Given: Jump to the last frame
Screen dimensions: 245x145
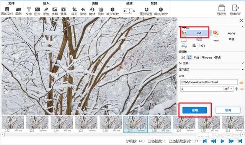Looking at the screenshot, I should (x=240, y=141).
